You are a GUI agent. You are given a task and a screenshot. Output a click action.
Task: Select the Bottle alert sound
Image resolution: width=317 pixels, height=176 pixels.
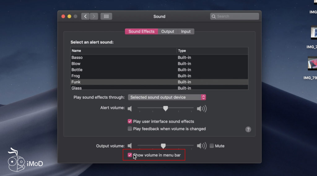(159, 70)
